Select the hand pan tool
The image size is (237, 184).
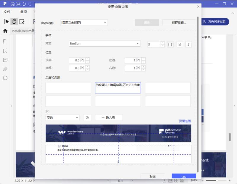coord(14,21)
